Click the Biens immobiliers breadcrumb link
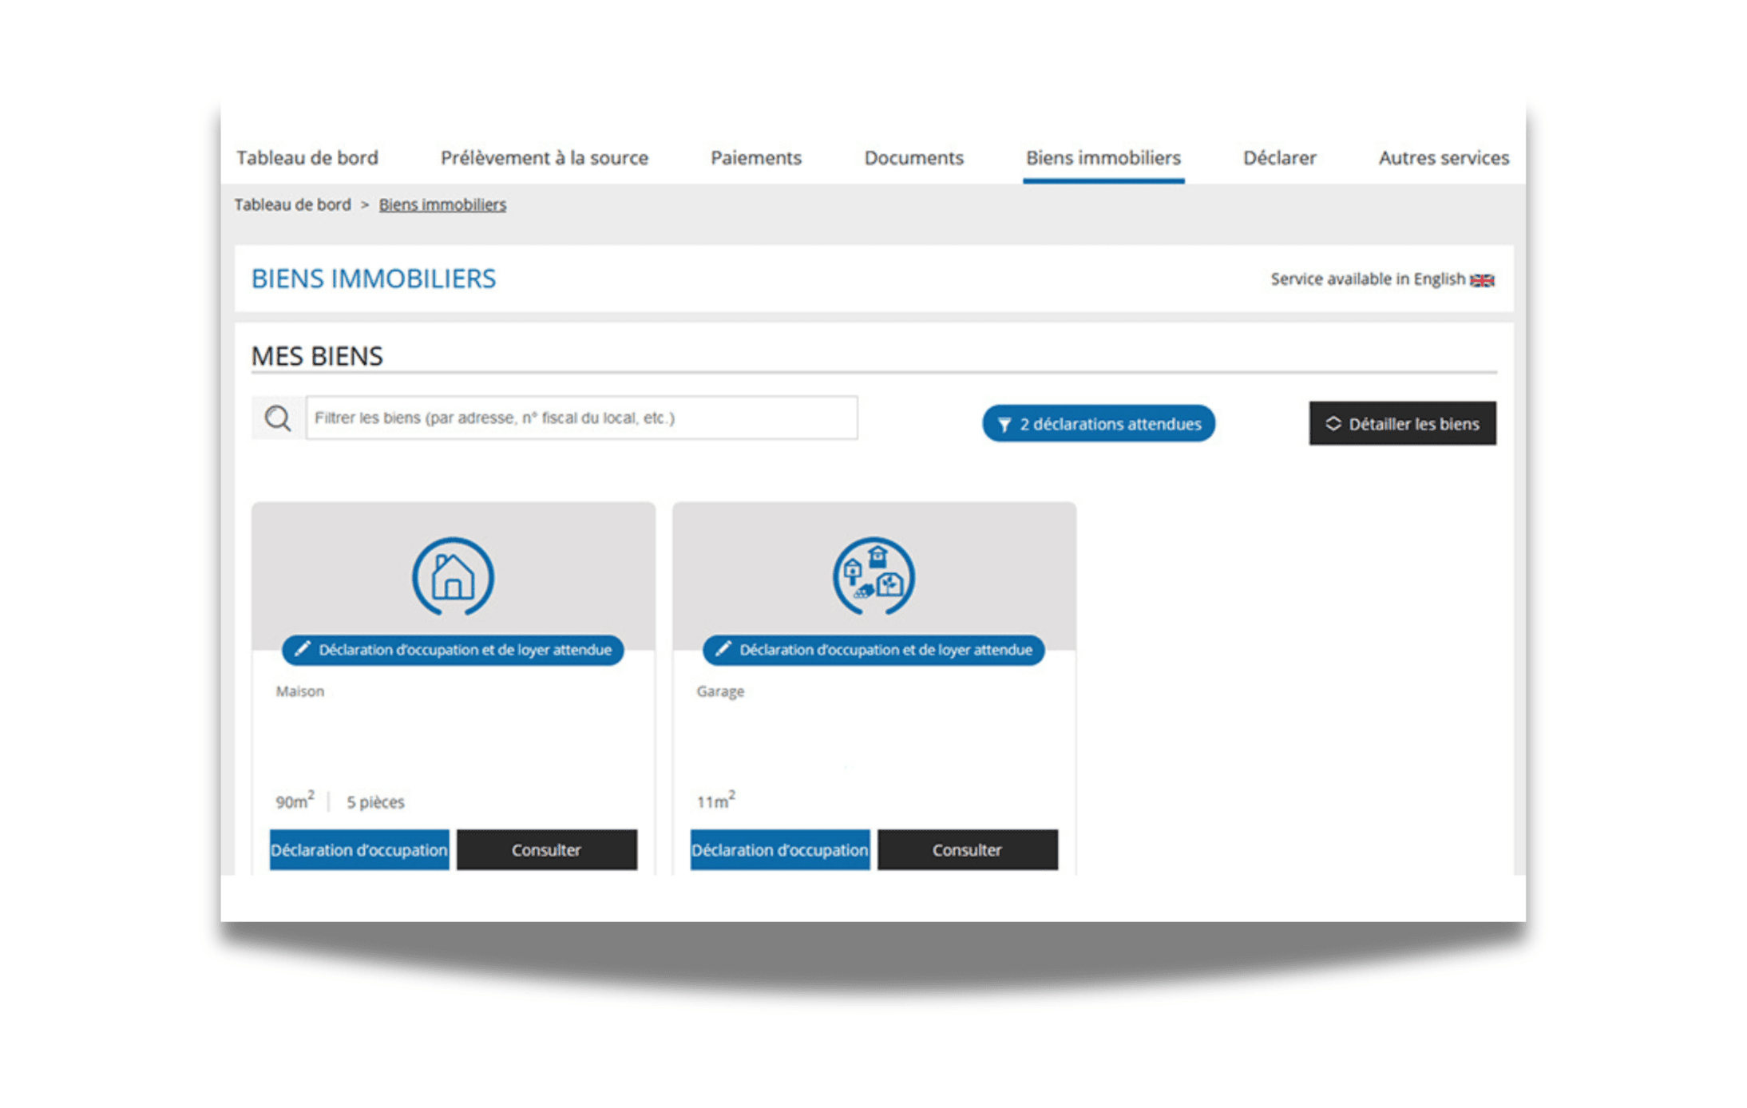Screen dimensions: 1747x1108 coord(442,205)
